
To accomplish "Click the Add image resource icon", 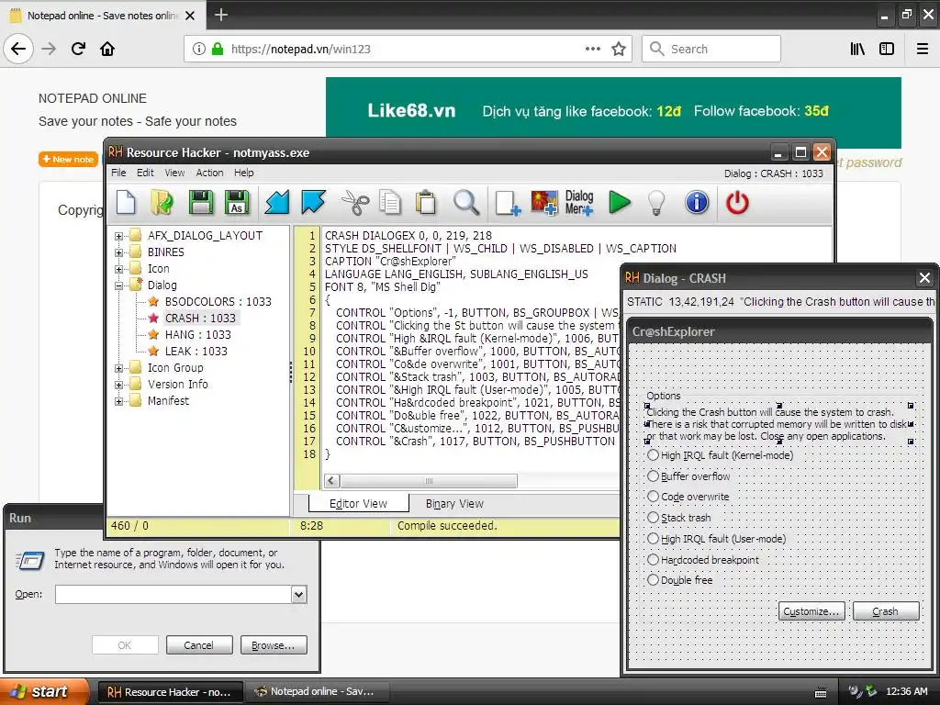I will click(543, 203).
